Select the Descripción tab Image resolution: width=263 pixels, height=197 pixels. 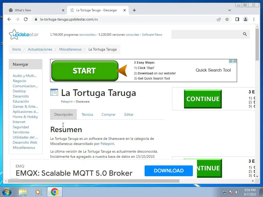coord(63,114)
